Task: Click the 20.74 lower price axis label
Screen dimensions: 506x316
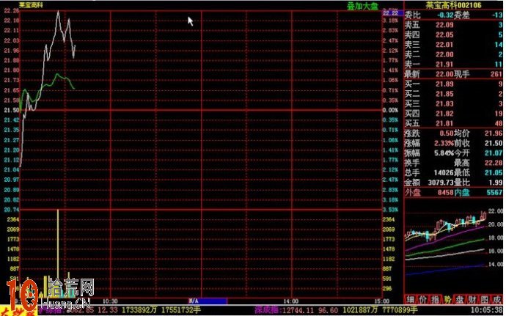Action: 12,210
